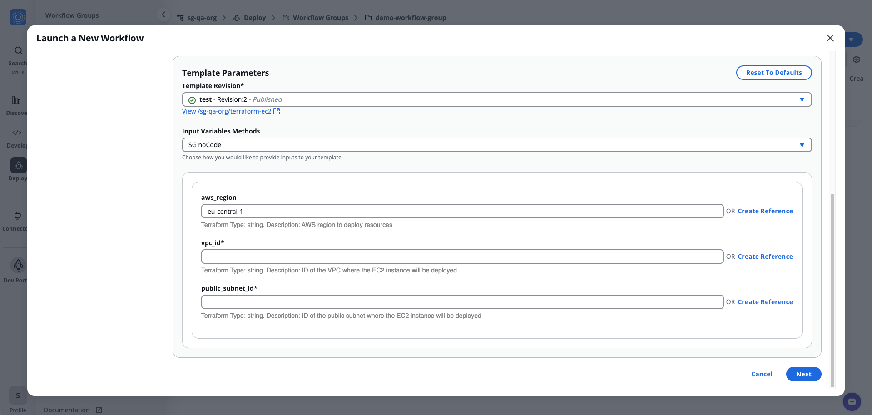
Task: Open the Dev Portal sidebar icon
Action: (x=18, y=269)
